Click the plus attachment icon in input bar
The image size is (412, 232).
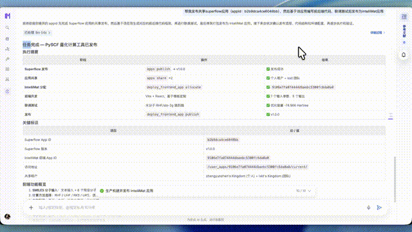31,208
